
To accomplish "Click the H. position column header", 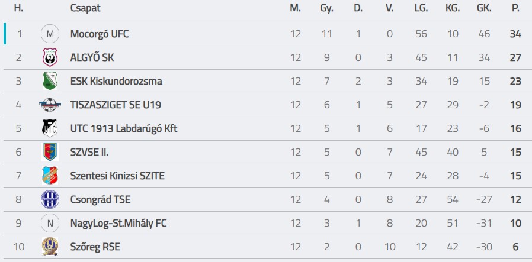I will (x=19, y=8).
